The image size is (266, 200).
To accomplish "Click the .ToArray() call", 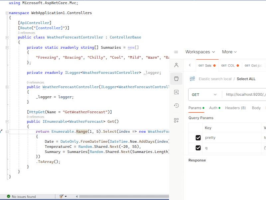I will (48, 162).
